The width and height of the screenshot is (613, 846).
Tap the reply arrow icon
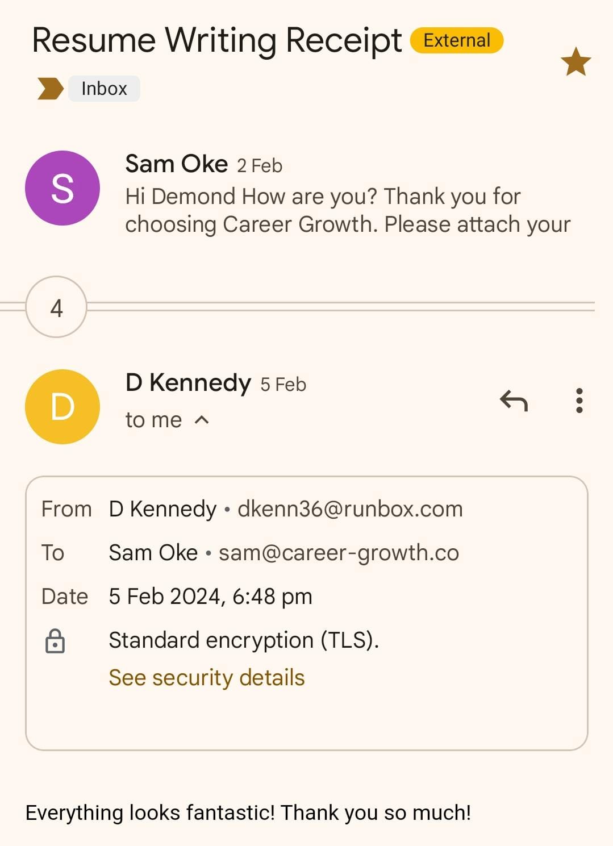coord(514,401)
